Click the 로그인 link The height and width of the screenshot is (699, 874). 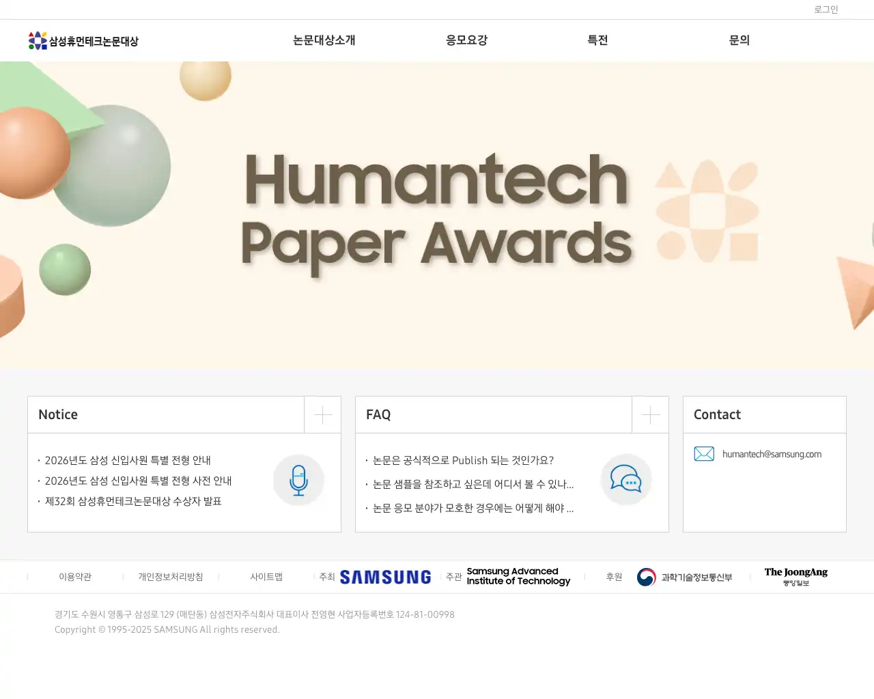coord(826,10)
